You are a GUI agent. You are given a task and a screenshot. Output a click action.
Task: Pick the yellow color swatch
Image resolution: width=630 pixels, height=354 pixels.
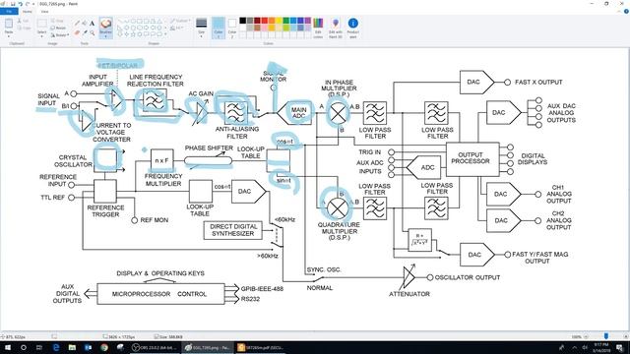point(279,21)
